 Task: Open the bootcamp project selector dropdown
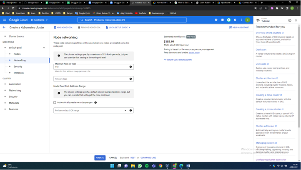(39, 20)
